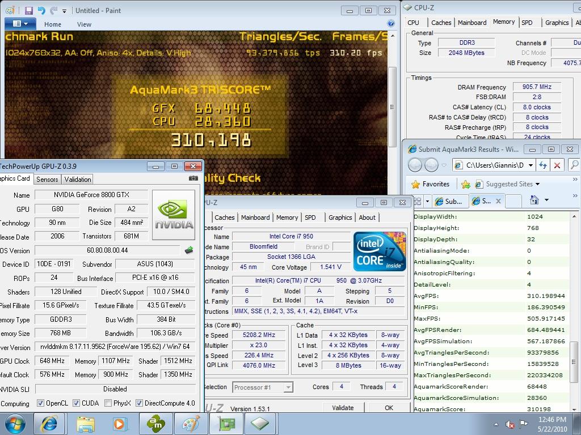Open the blue Paint application menu button

20,24
